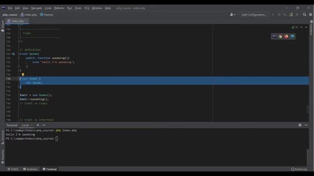Select php_course breadcrumb in navigation bar

10,15
